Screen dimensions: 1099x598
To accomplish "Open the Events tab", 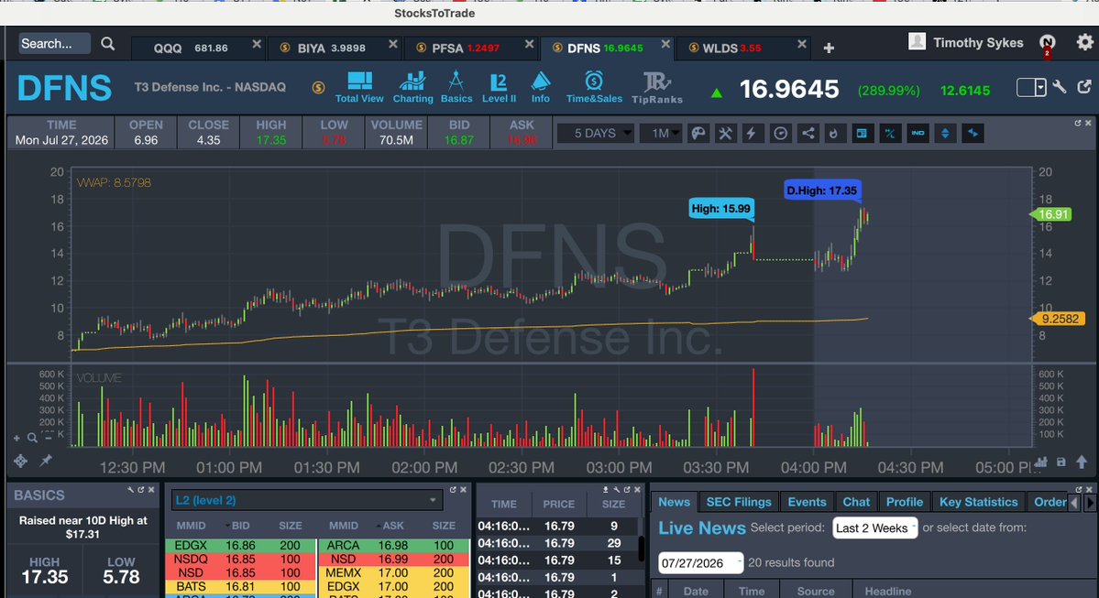I will (807, 502).
